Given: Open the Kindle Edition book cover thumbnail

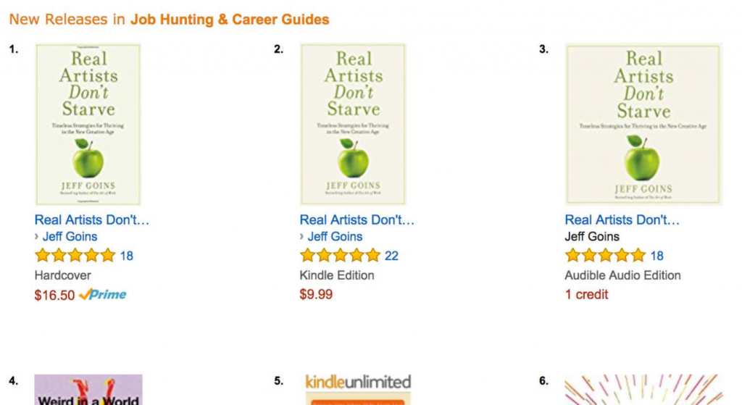Looking at the screenshot, I should 353,125.
